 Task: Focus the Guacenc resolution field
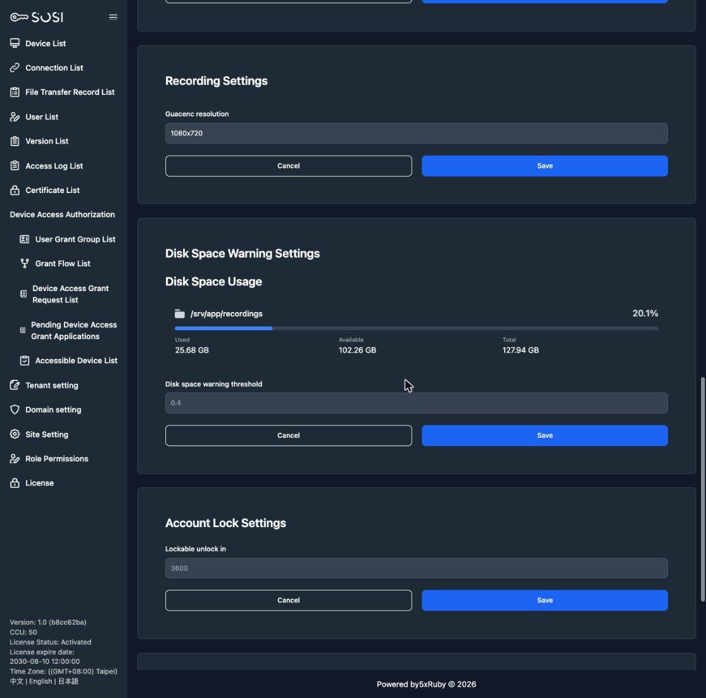coord(416,134)
